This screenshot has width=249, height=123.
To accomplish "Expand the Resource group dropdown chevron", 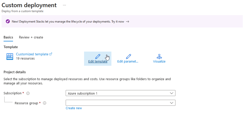I will pos(172,103).
